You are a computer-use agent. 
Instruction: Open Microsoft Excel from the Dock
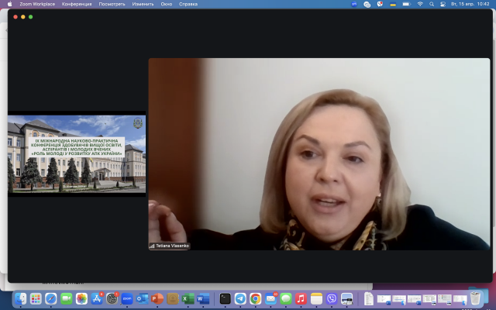tap(188, 298)
